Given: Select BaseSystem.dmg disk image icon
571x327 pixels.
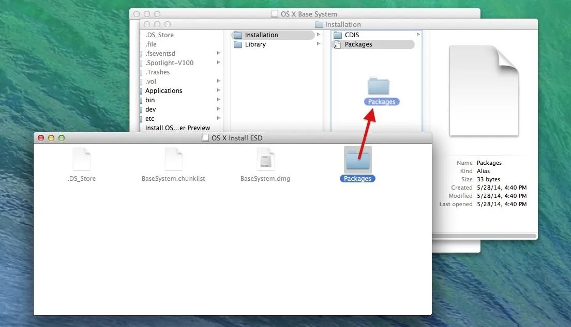Looking at the screenshot, I should (x=265, y=159).
